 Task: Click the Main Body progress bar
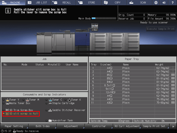pyautogui.click(x=104, y=19)
